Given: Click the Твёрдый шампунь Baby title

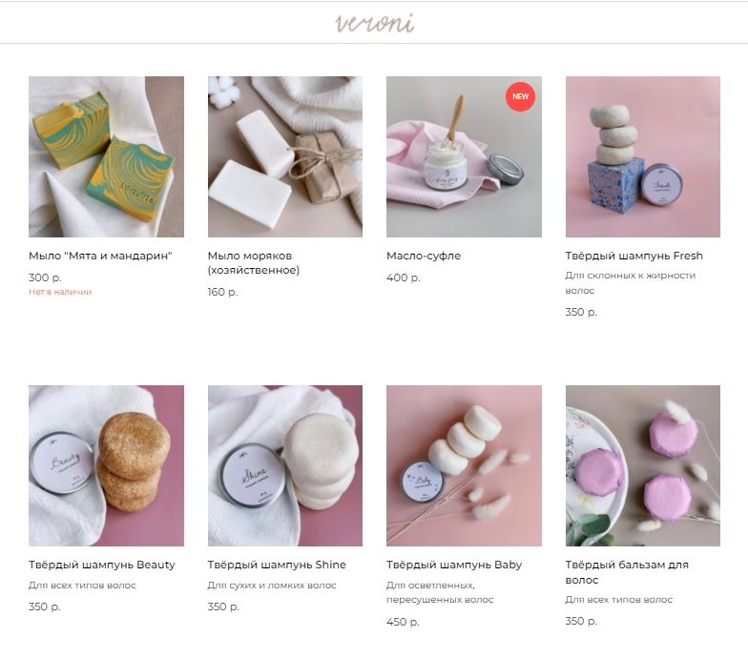Looking at the screenshot, I should point(454,565).
